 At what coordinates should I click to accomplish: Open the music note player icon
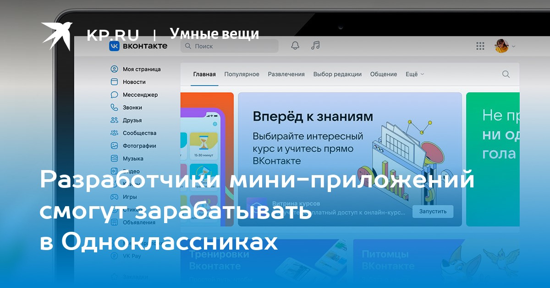point(315,46)
